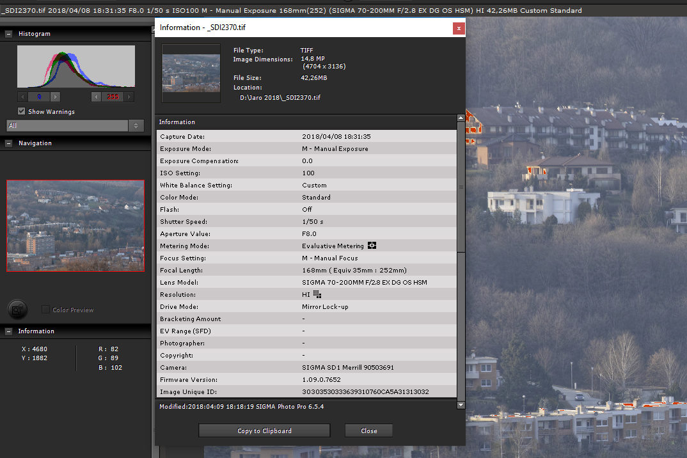Collapse the Histogram panel
Viewport: 687px width, 458px height.
coord(8,34)
